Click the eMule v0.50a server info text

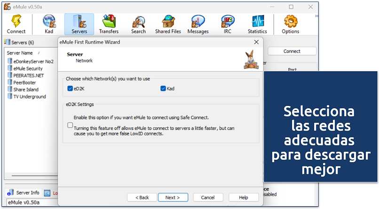(24, 202)
